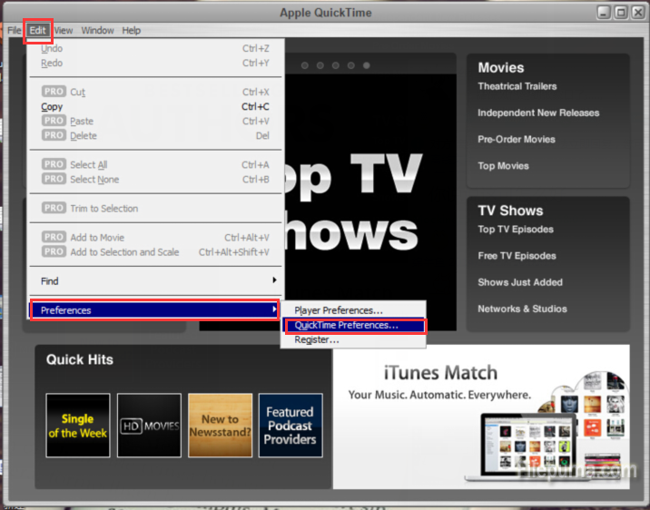650x510 pixels.
Task: Open the HD Movies tile
Action: [x=149, y=425]
